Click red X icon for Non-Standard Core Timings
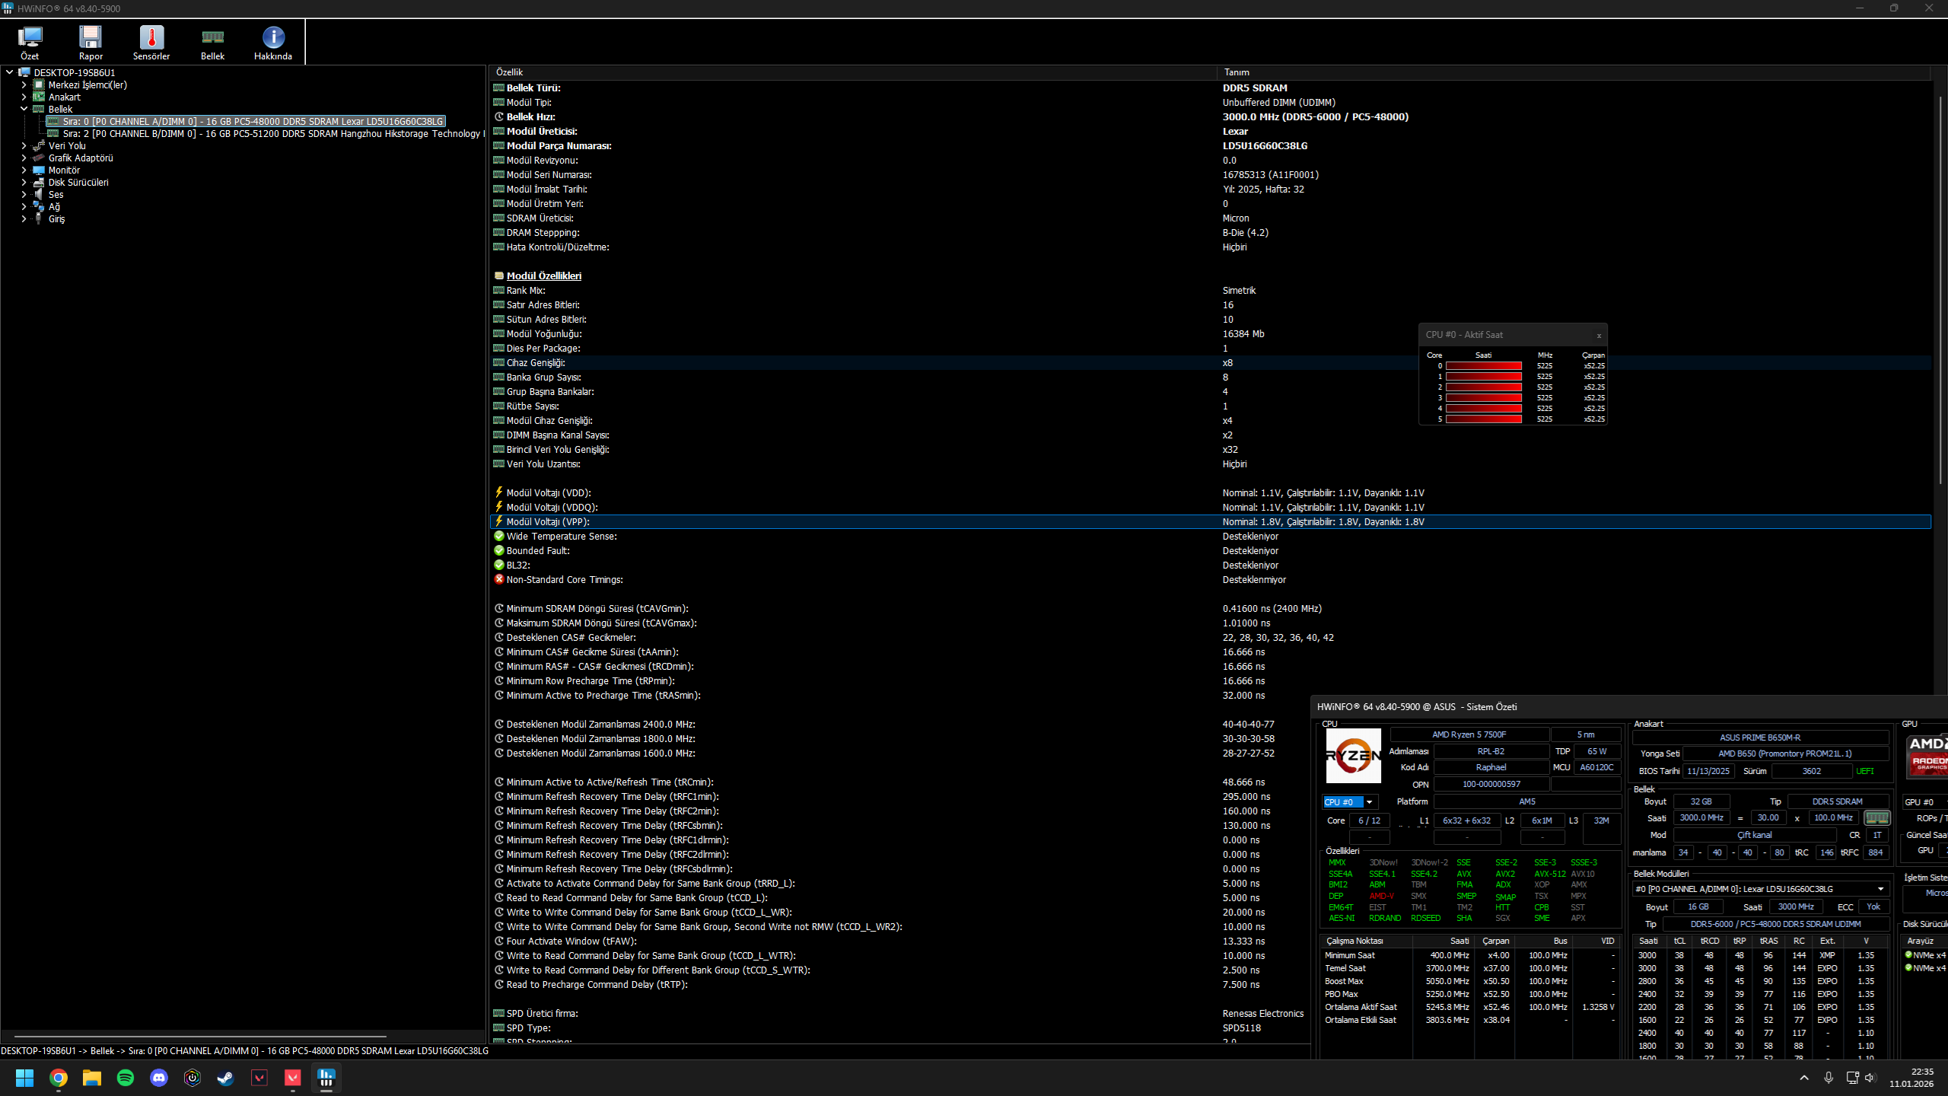 [499, 579]
